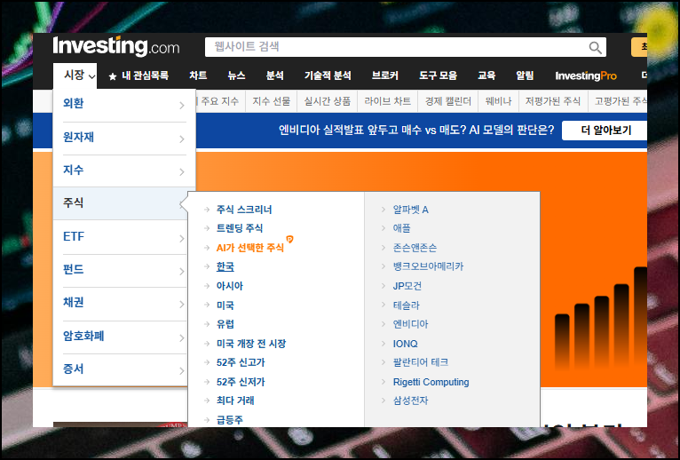Open 알파벳 A stock link
The width and height of the screenshot is (680, 460).
pos(410,210)
